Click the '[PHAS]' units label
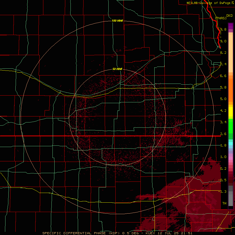 (221, 18)
